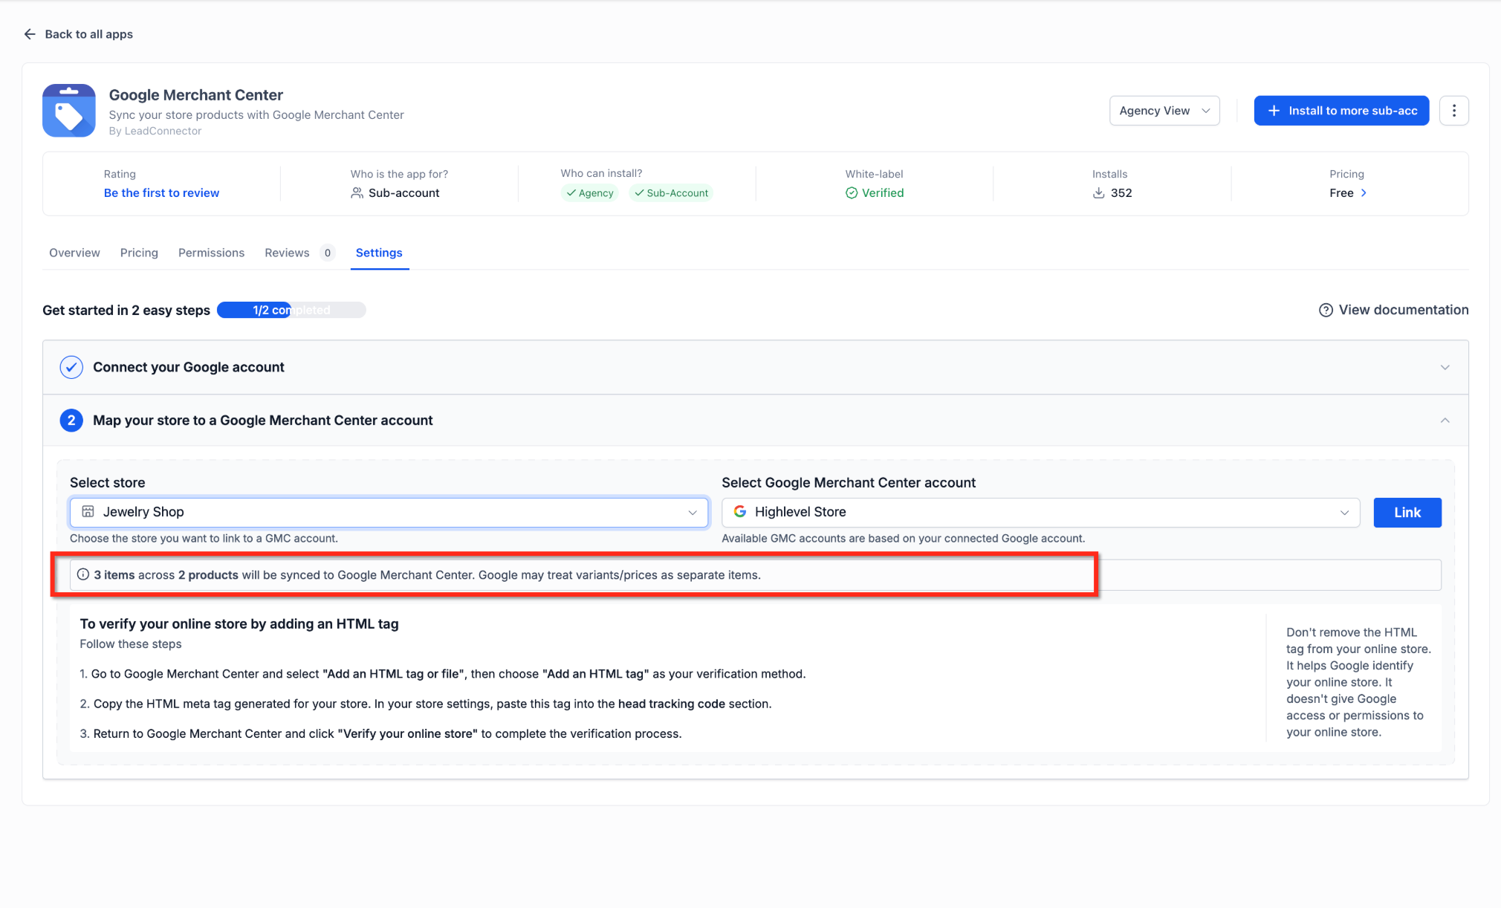Click the Pricing Free chevron arrow
The width and height of the screenshot is (1501, 908).
[x=1364, y=193]
